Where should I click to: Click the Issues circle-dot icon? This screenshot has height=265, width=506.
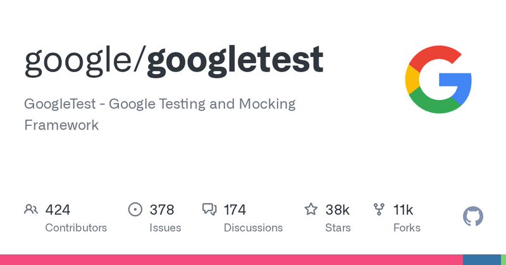(135, 209)
